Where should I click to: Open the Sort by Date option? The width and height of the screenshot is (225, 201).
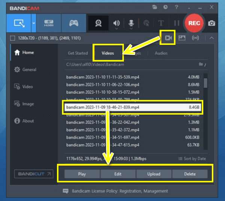coord(192,159)
